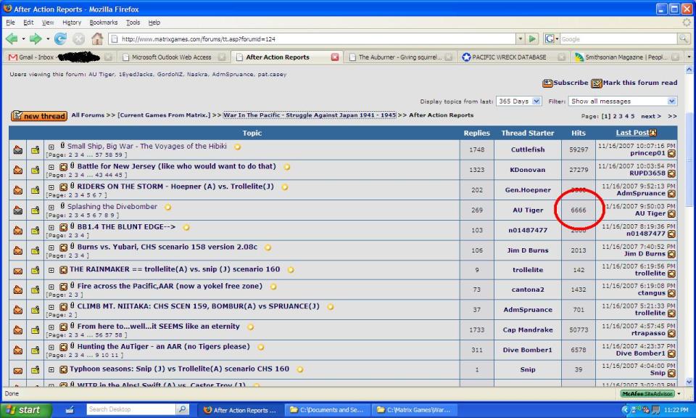
Task: Open thread starter Cuttlefish's profile
Action: pyautogui.click(x=528, y=149)
